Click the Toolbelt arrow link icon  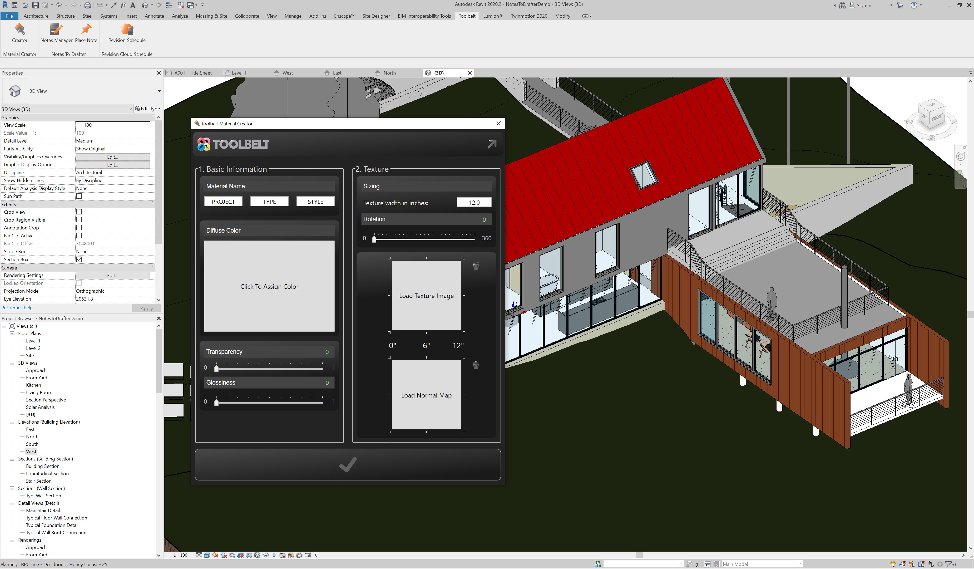(492, 144)
